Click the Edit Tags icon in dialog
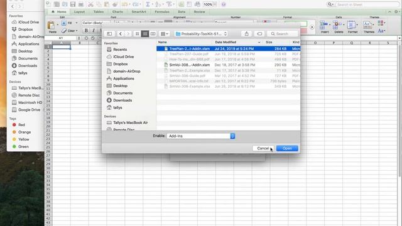The height and width of the screenshot is (226, 402). [259, 34]
